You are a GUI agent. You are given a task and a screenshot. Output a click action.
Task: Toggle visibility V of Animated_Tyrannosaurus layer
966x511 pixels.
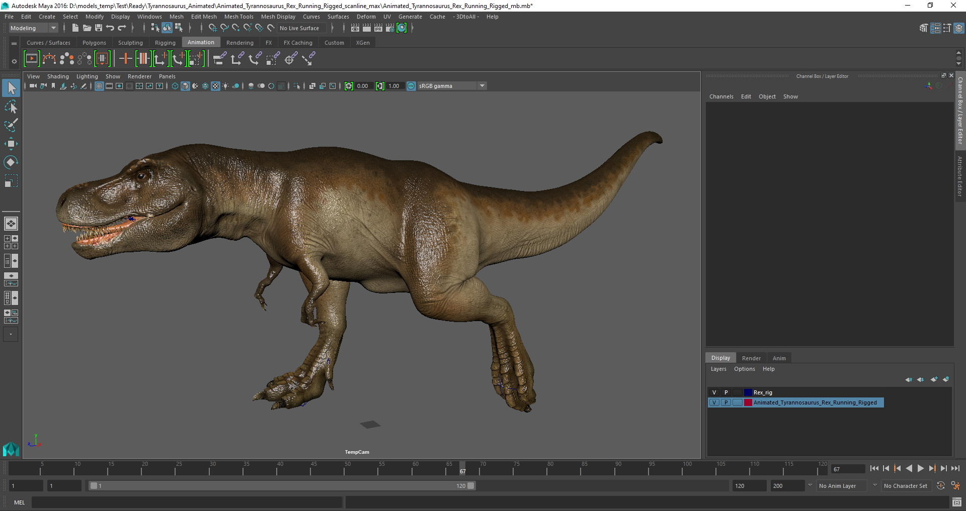tap(714, 402)
